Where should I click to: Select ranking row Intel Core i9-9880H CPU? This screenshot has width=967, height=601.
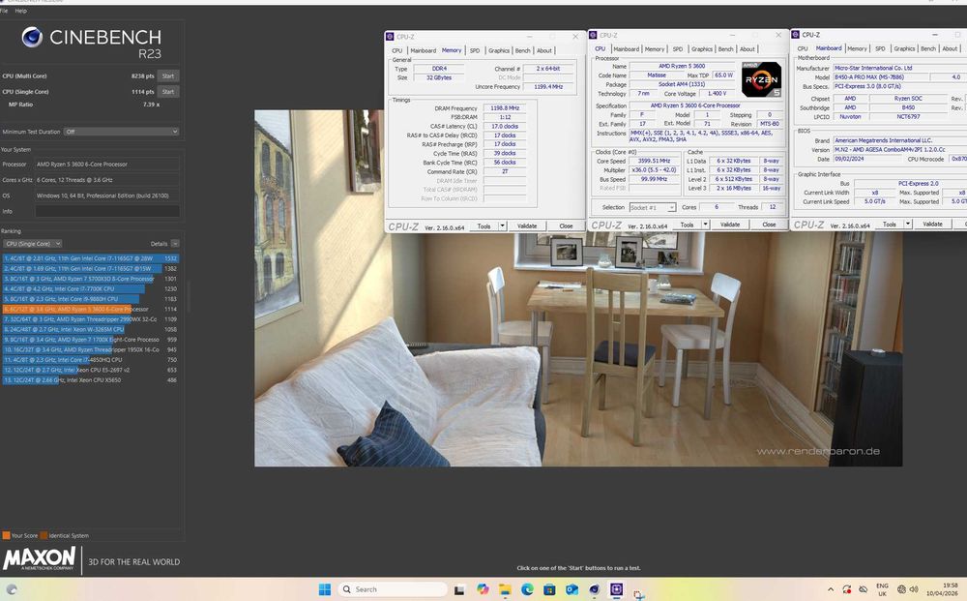pos(91,299)
